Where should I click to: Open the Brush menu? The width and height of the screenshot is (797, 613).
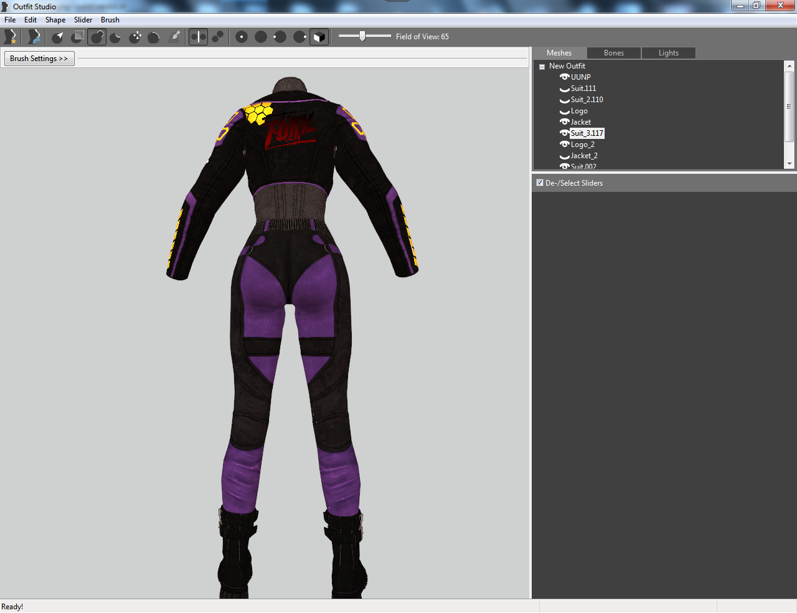110,20
